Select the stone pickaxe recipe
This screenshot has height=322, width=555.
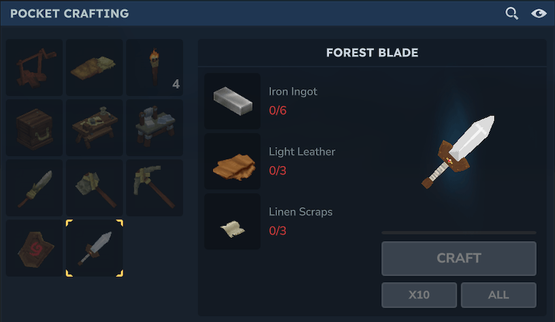click(x=155, y=187)
